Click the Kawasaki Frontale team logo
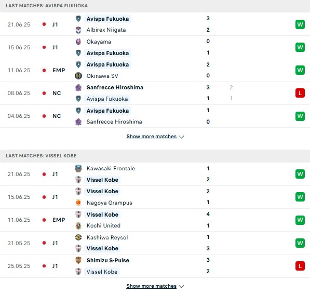The height and width of the screenshot is (295, 310). click(x=78, y=168)
